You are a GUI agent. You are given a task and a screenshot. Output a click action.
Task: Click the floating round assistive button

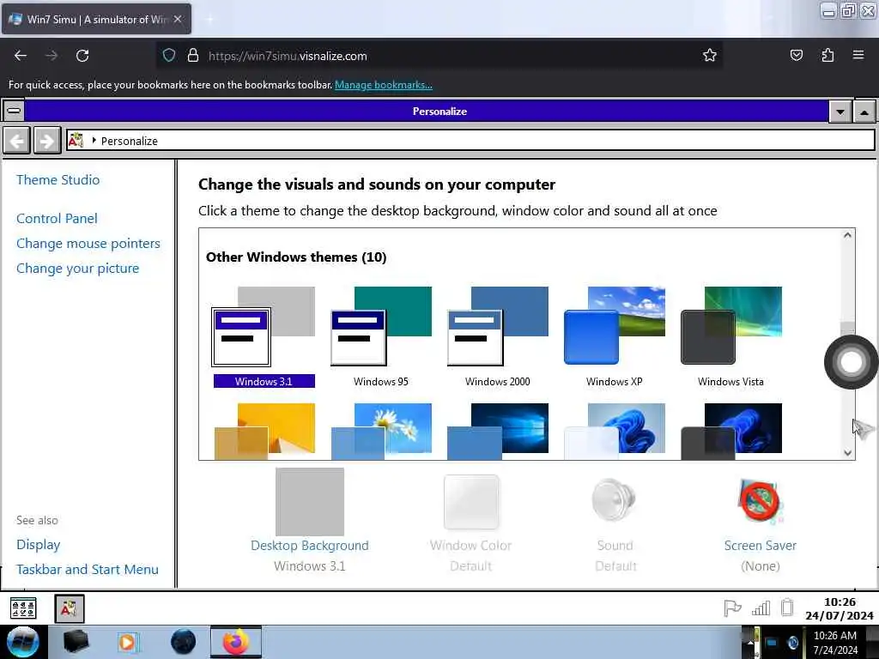(851, 362)
